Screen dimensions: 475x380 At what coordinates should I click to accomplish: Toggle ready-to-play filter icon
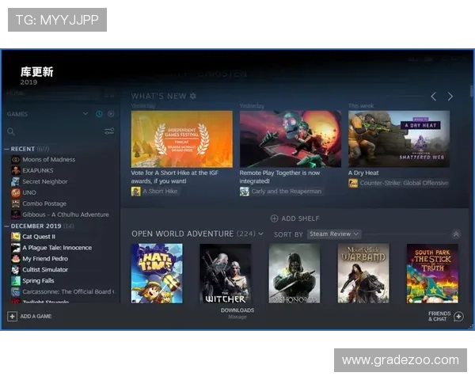[x=111, y=114]
